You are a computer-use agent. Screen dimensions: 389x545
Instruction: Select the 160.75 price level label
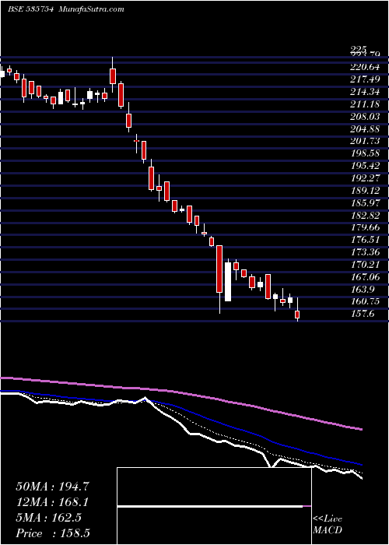365,301
